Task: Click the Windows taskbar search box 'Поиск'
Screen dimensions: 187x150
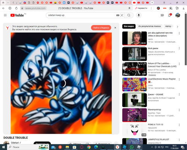Action: click(28, 147)
